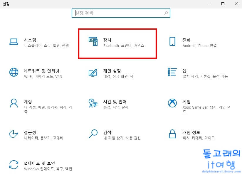Open the 계정 person icon

pos(14,103)
